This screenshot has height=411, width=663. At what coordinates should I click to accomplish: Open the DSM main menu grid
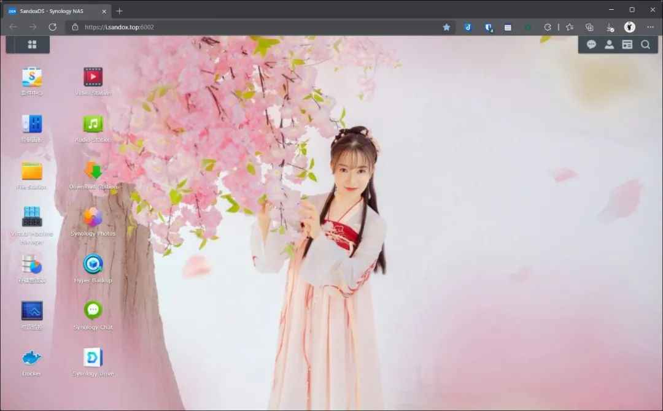tap(32, 44)
